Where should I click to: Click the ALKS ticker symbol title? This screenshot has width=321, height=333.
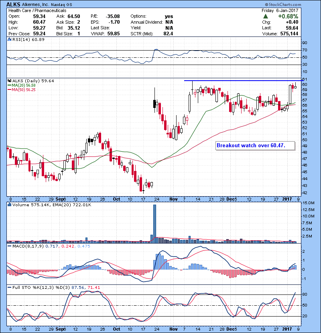tap(13, 4)
